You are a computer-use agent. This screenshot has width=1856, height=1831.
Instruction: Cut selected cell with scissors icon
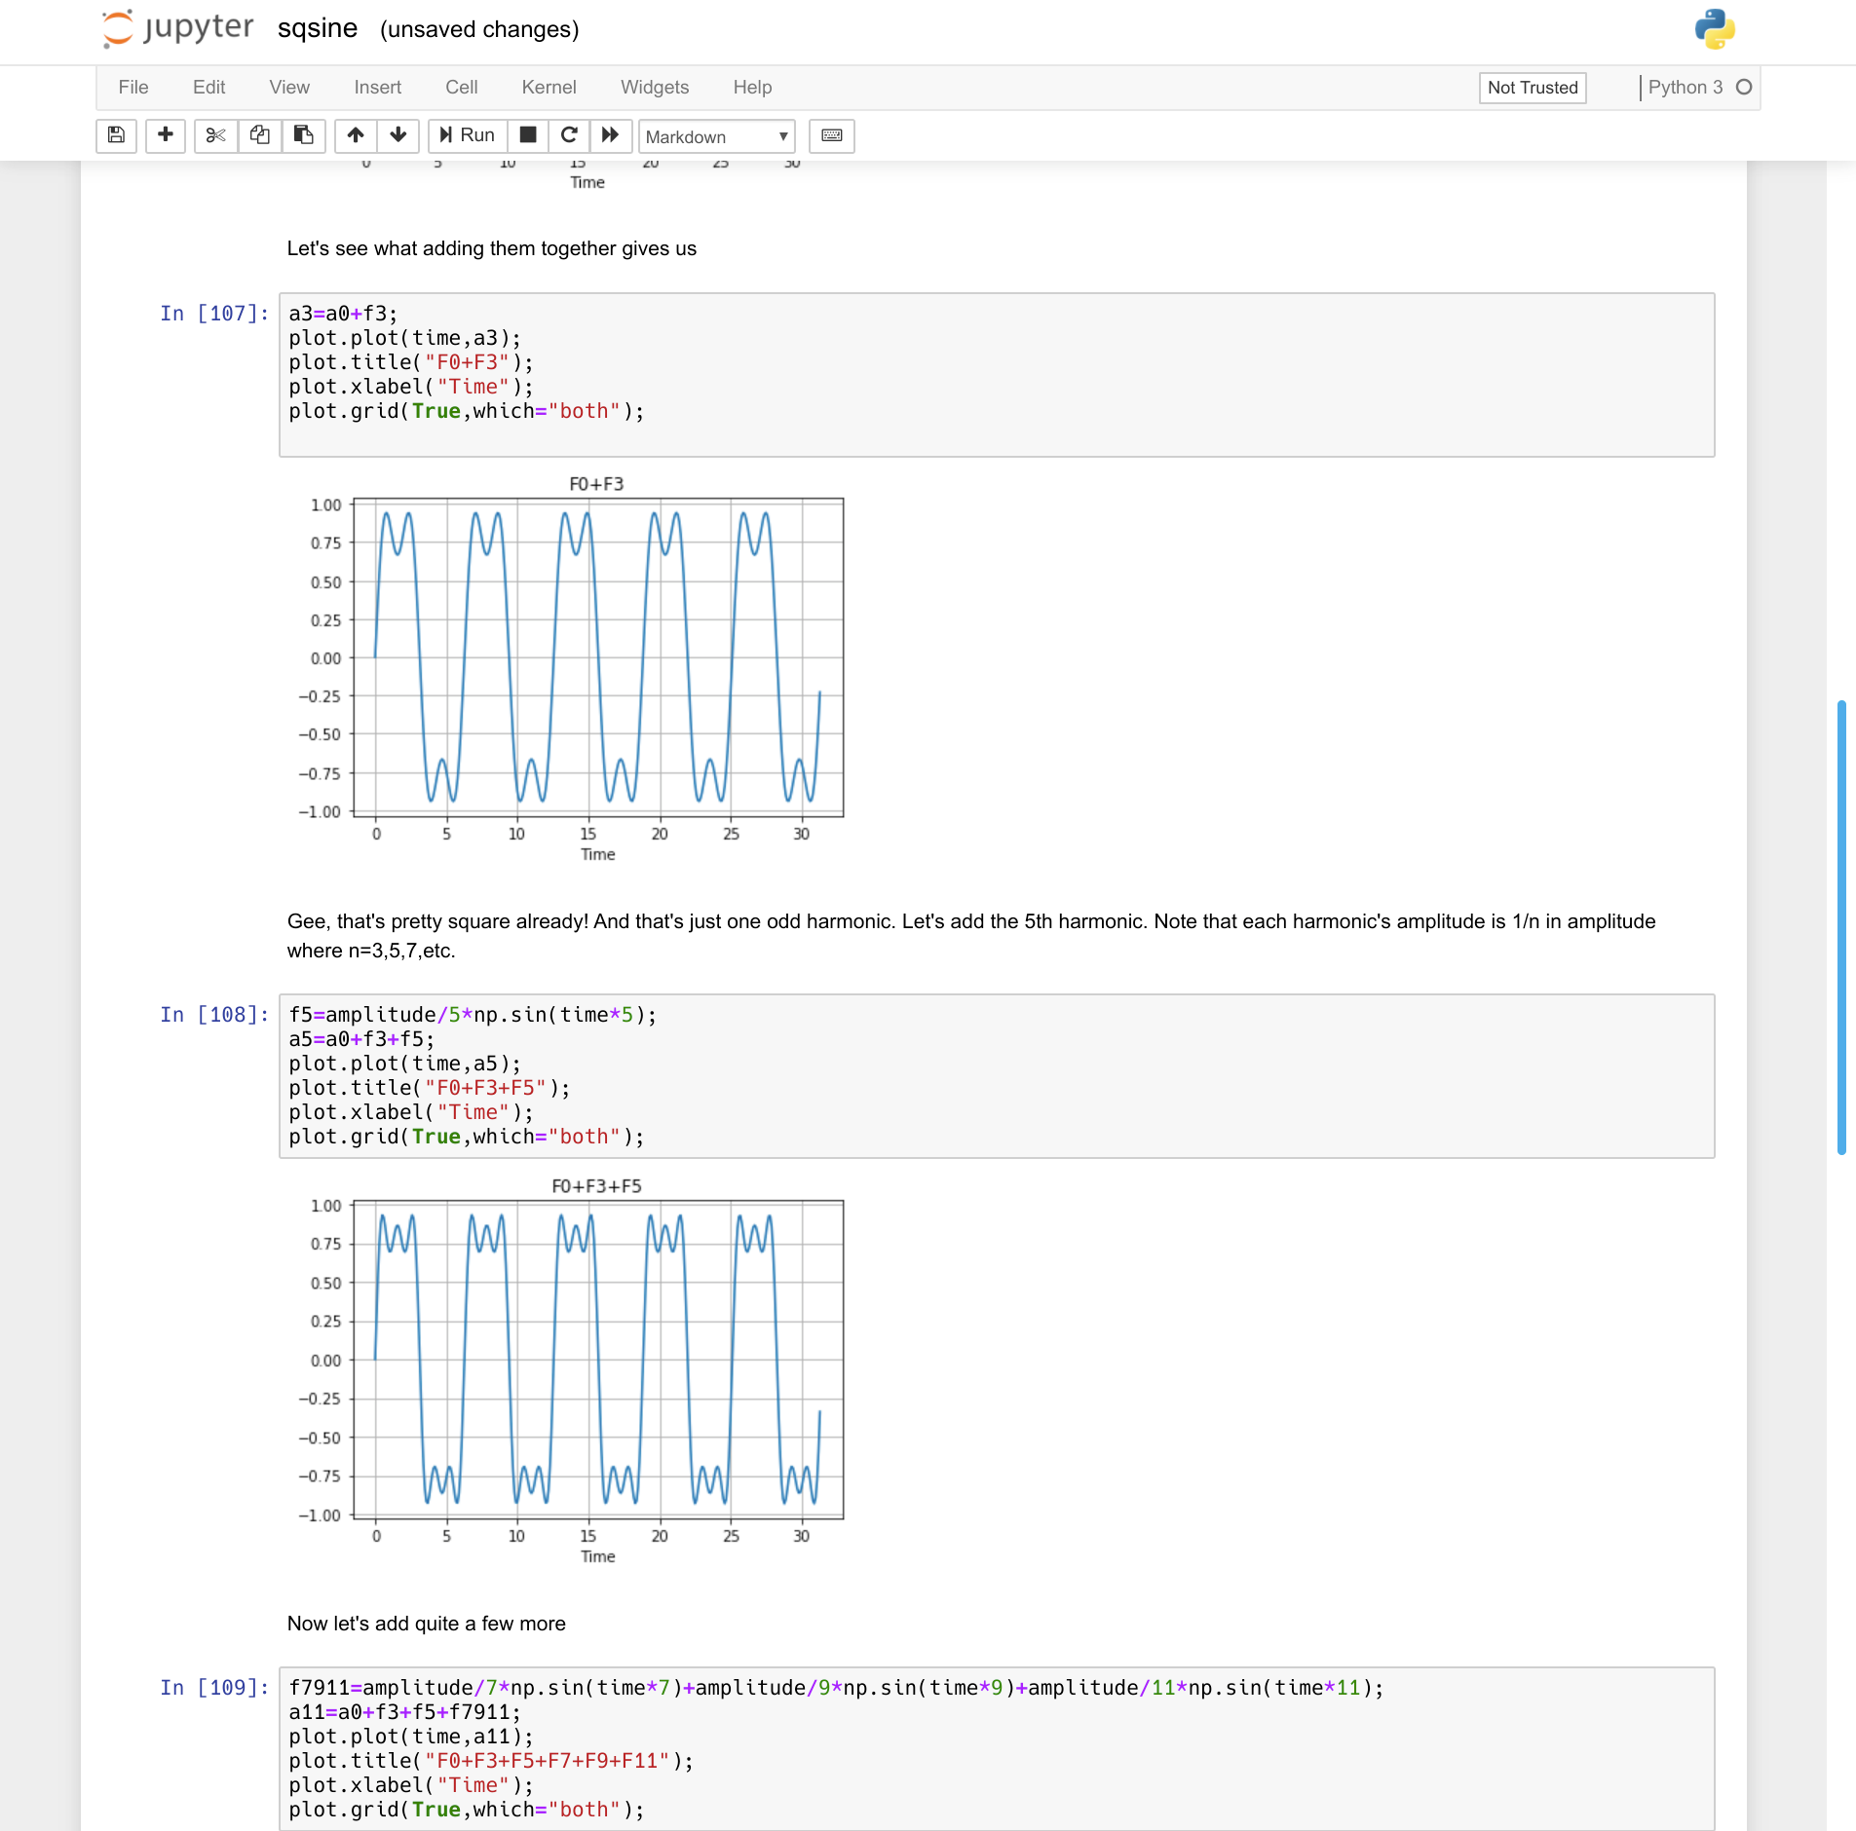[215, 135]
